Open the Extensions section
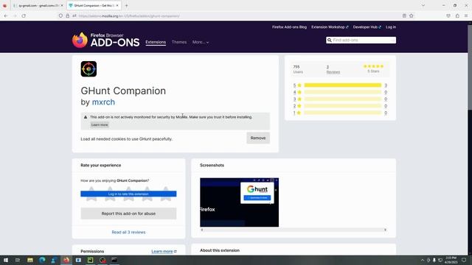Image resolution: width=472 pixels, height=265 pixels. tap(156, 42)
